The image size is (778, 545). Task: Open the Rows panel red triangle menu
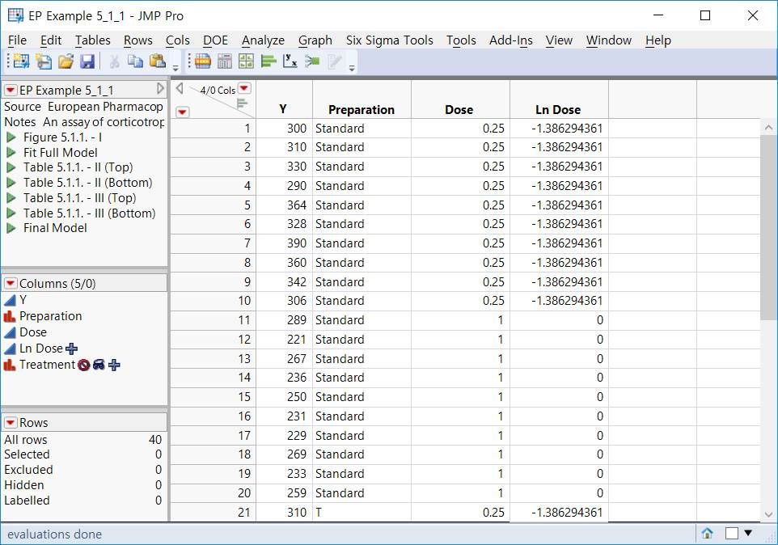point(11,422)
